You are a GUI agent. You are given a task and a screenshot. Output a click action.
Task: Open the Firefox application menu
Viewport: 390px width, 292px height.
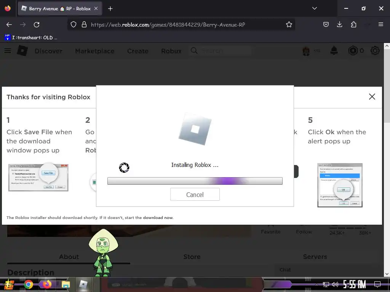380,24
